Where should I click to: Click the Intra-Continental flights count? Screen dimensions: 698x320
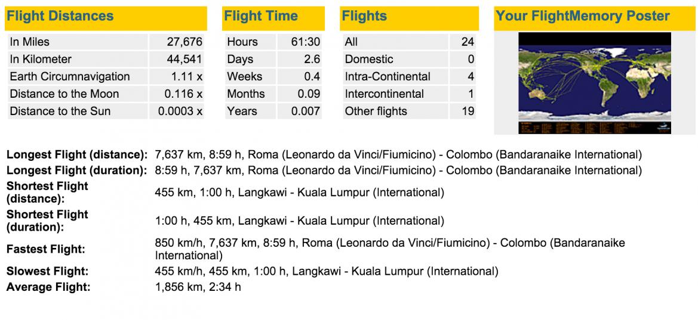coord(471,76)
